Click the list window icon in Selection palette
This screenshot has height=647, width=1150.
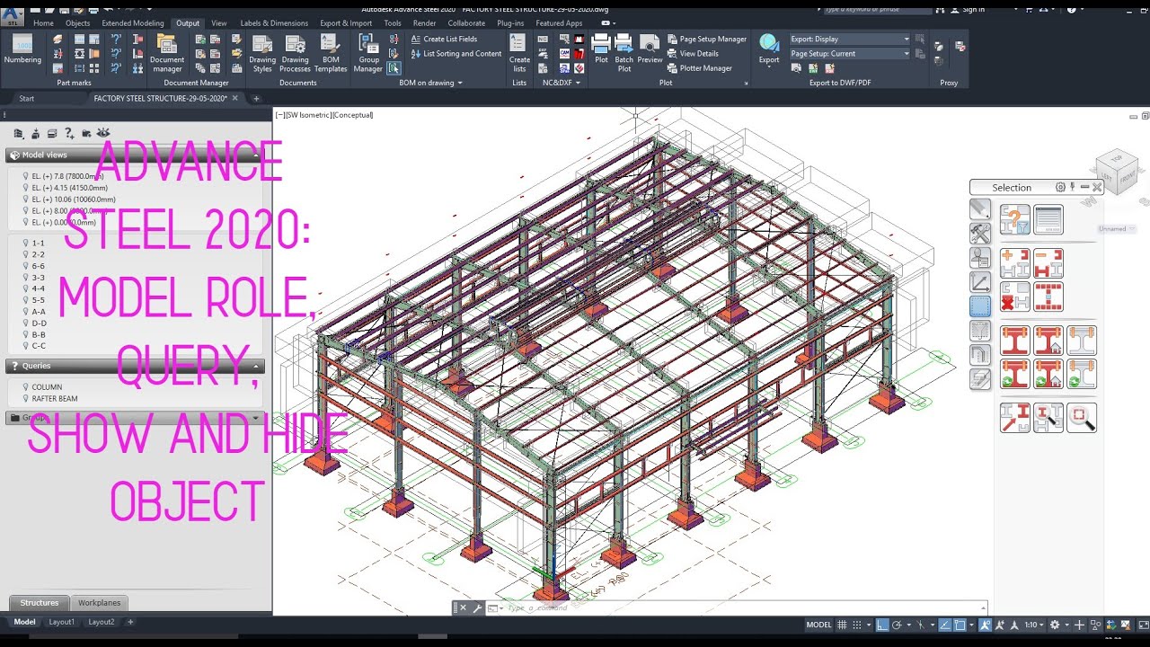(1048, 219)
